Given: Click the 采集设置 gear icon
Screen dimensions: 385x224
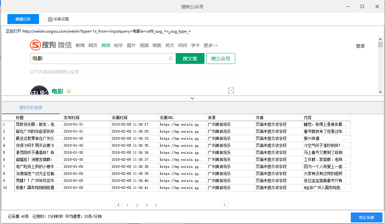Looking at the screenshot, I should tap(50, 19).
